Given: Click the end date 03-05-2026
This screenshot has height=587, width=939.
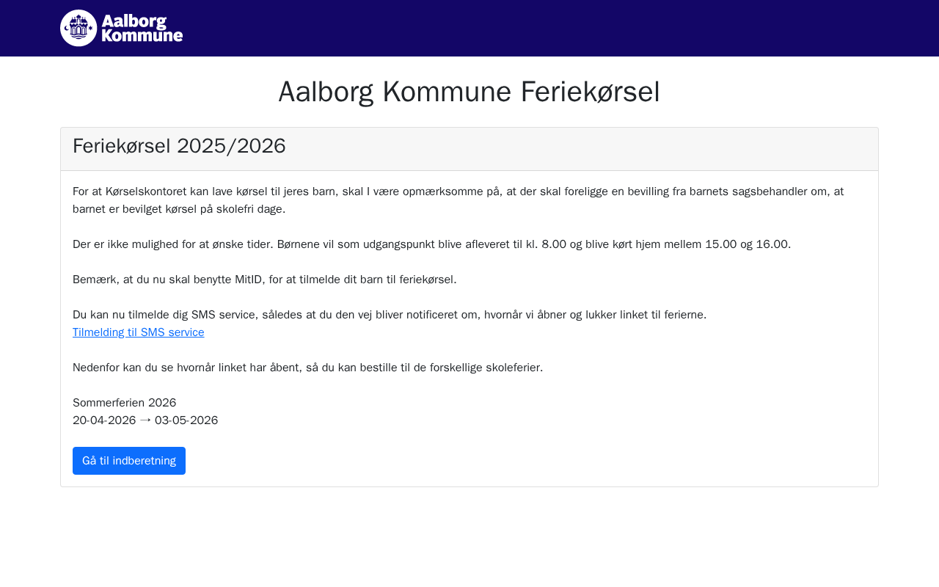Looking at the screenshot, I should [x=186, y=420].
